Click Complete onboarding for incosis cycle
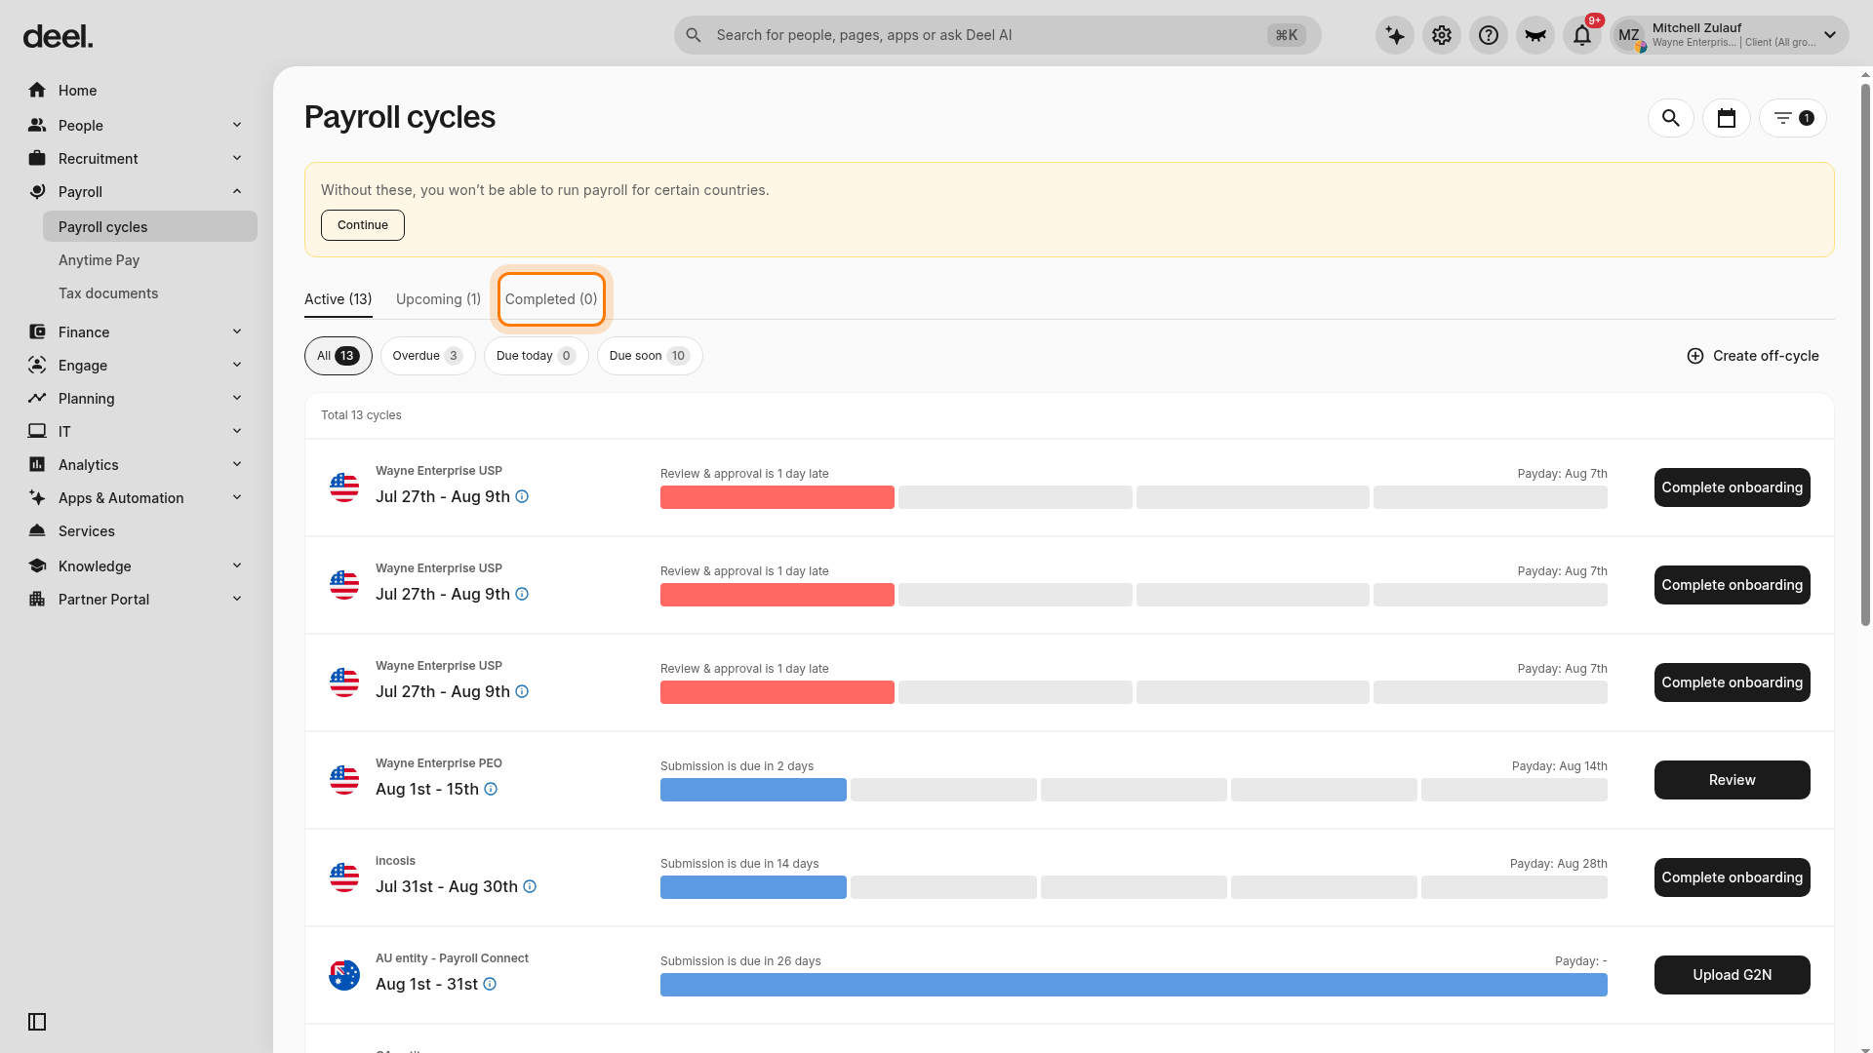Image resolution: width=1873 pixels, height=1053 pixels. tap(1733, 877)
